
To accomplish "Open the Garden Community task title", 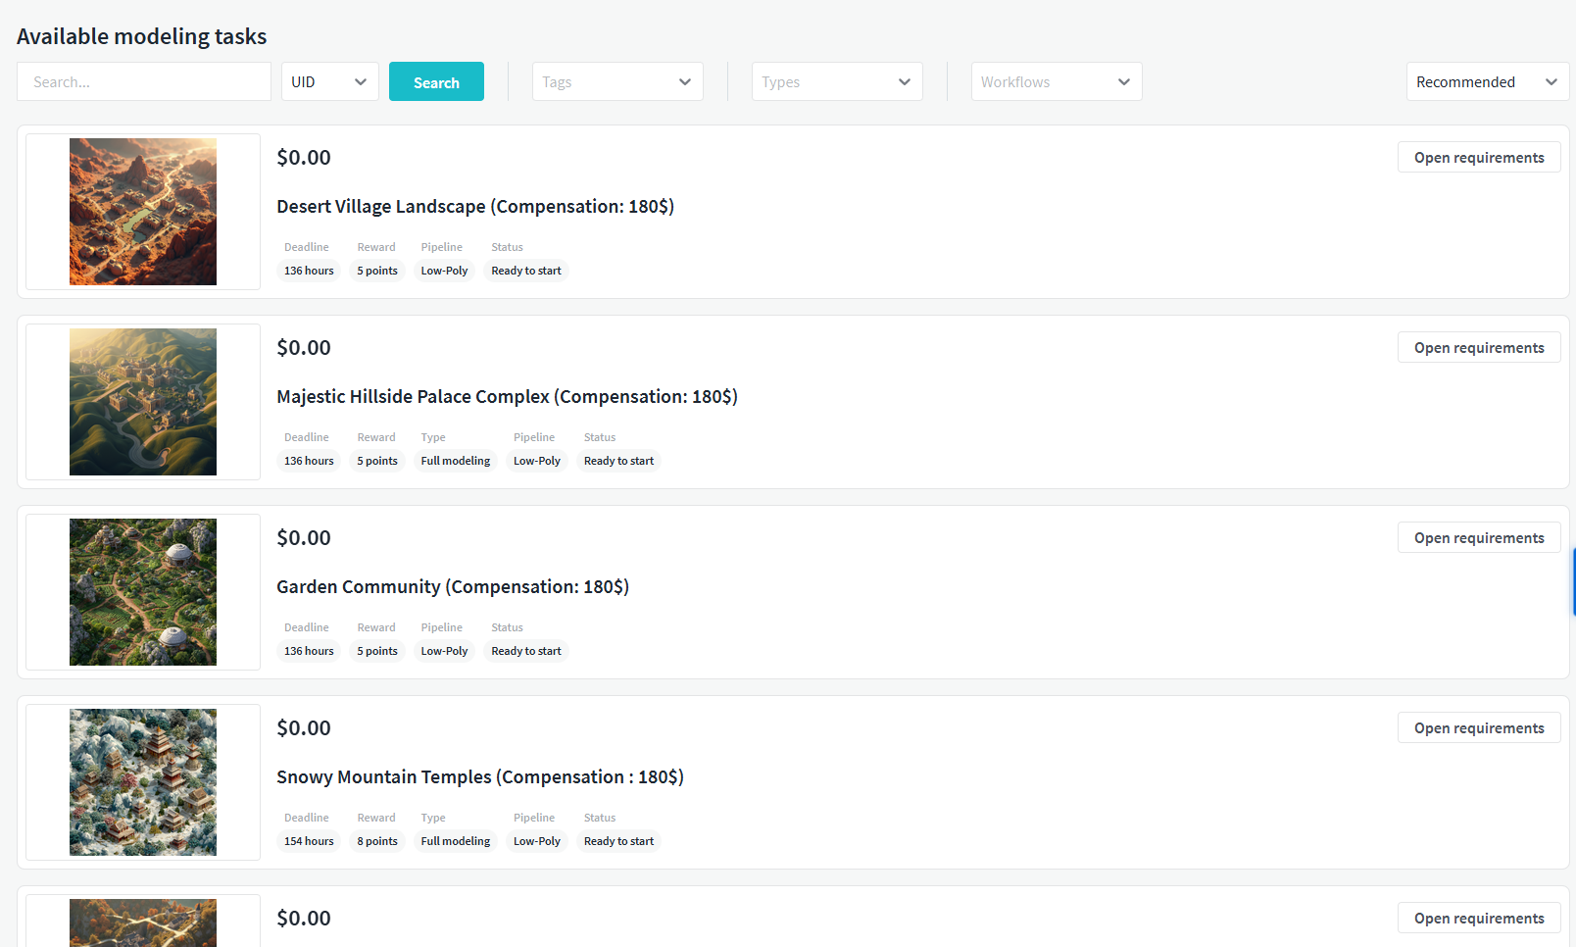I will [453, 587].
